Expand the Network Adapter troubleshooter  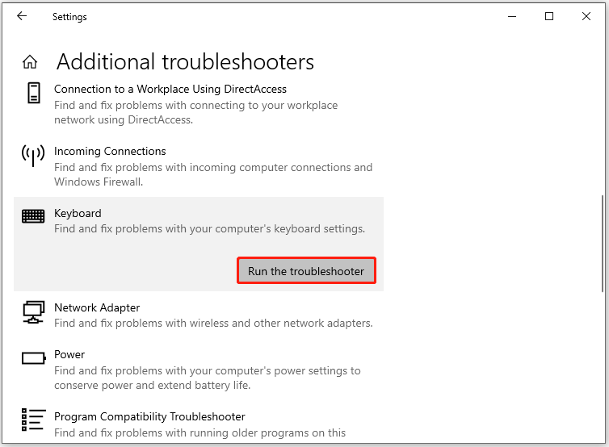click(x=97, y=307)
